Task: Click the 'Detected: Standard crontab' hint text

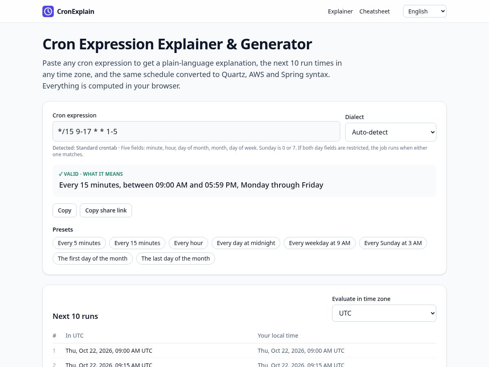Action: tap(85, 148)
